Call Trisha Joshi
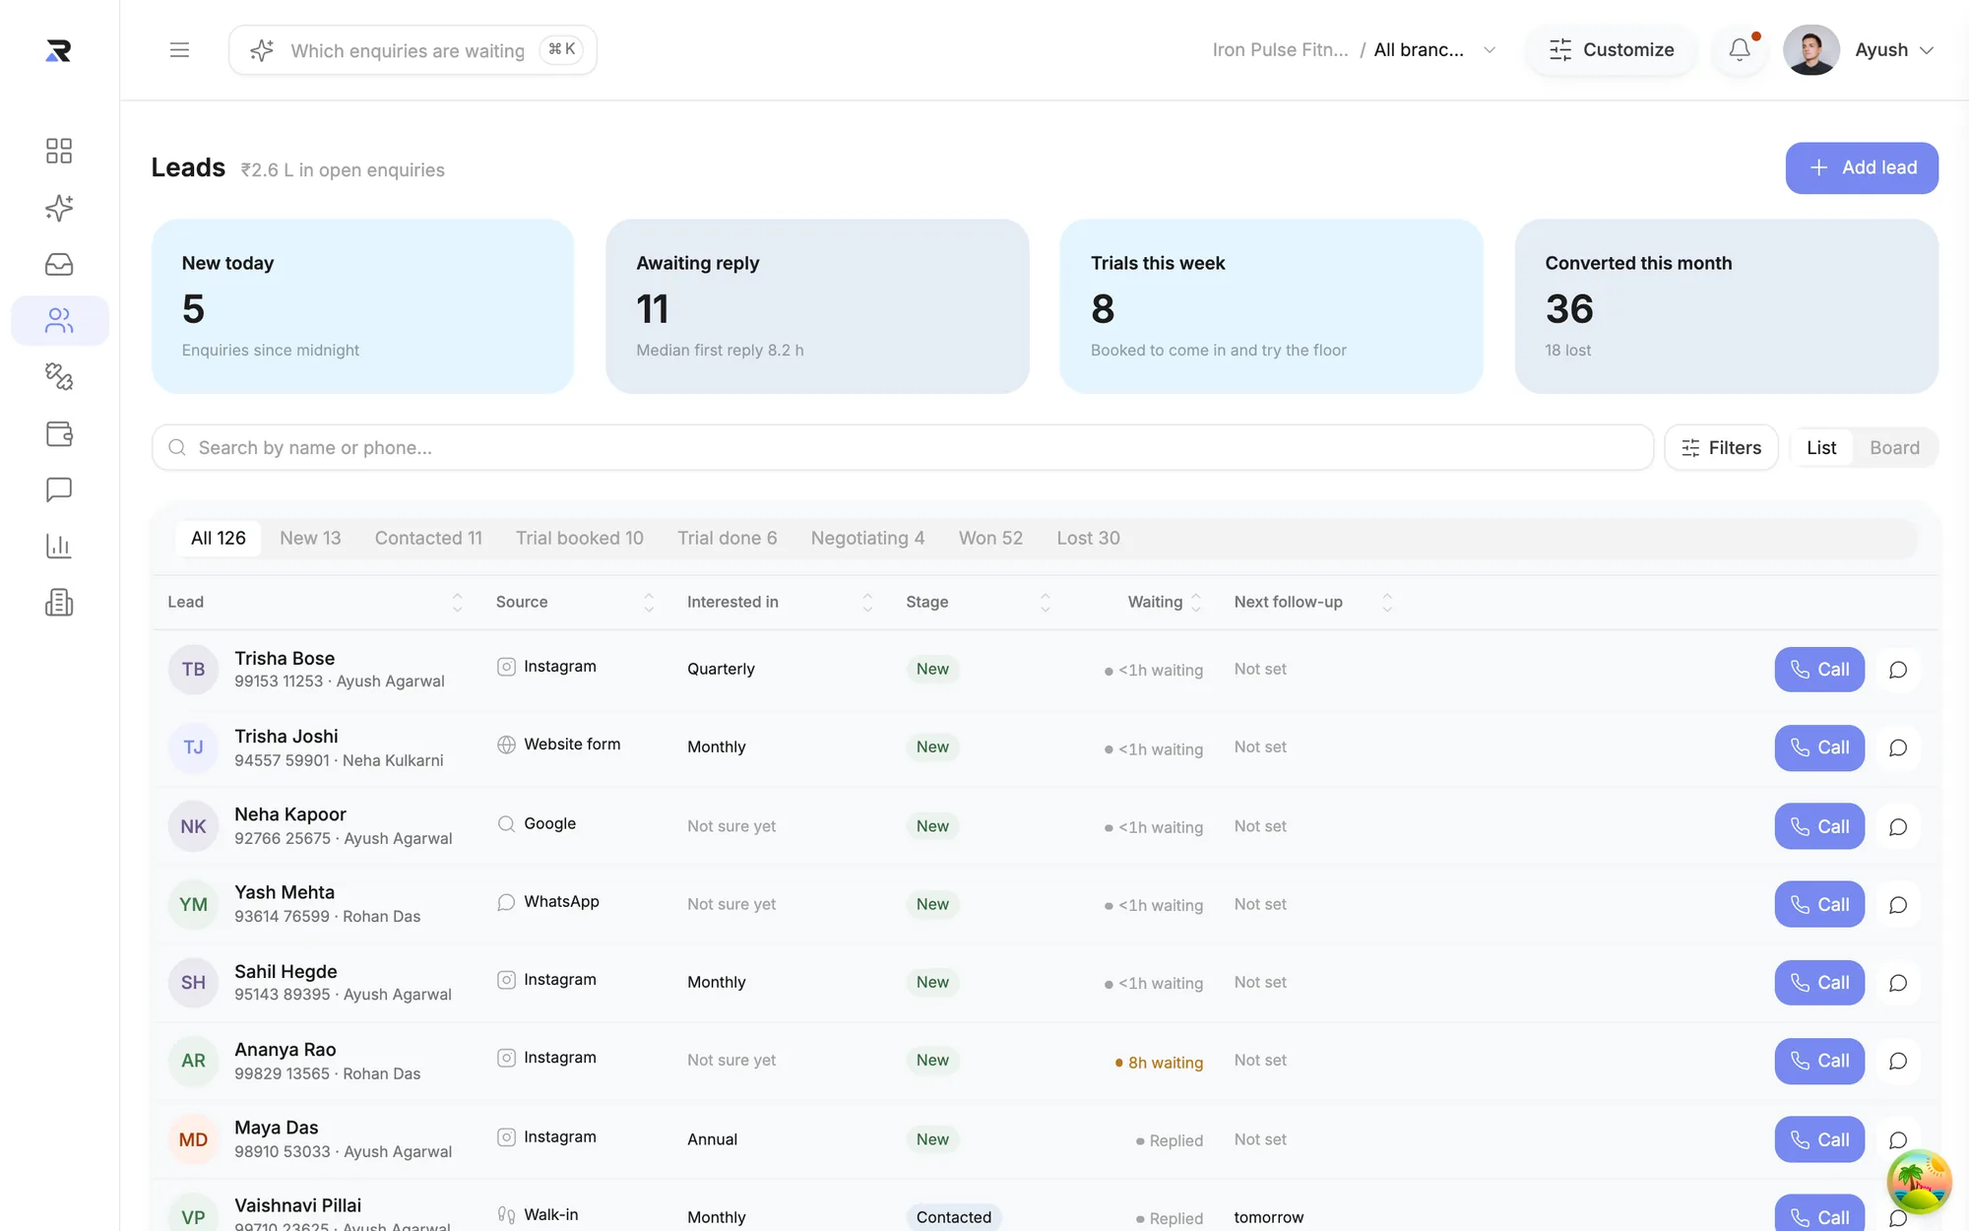 (x=1819, y=748)
